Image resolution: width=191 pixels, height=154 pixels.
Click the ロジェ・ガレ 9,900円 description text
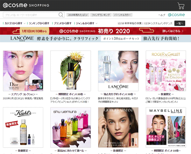point(166,100)
